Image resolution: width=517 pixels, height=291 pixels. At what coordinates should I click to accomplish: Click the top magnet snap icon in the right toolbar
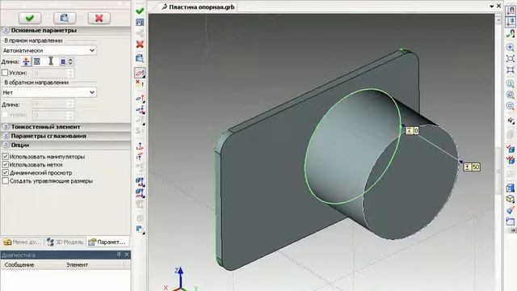click(511, 11)
